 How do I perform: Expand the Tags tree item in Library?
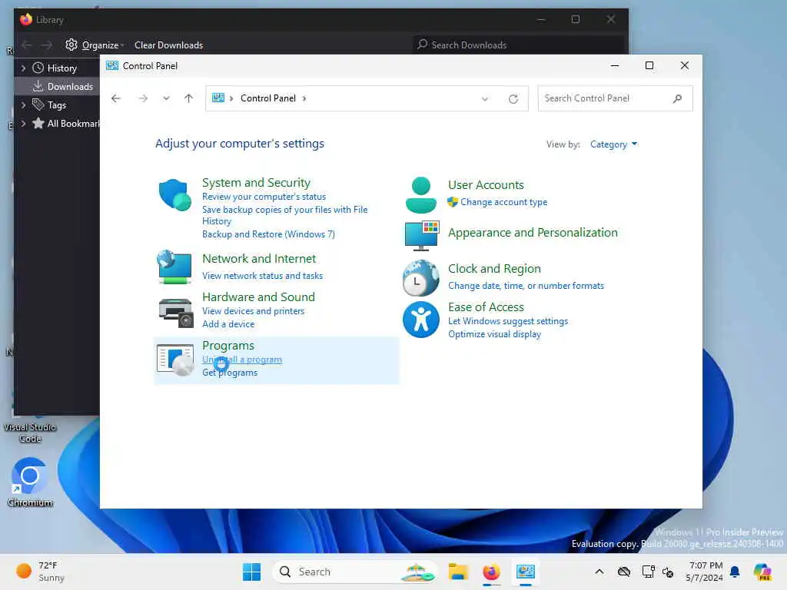[x=23, y=104]
